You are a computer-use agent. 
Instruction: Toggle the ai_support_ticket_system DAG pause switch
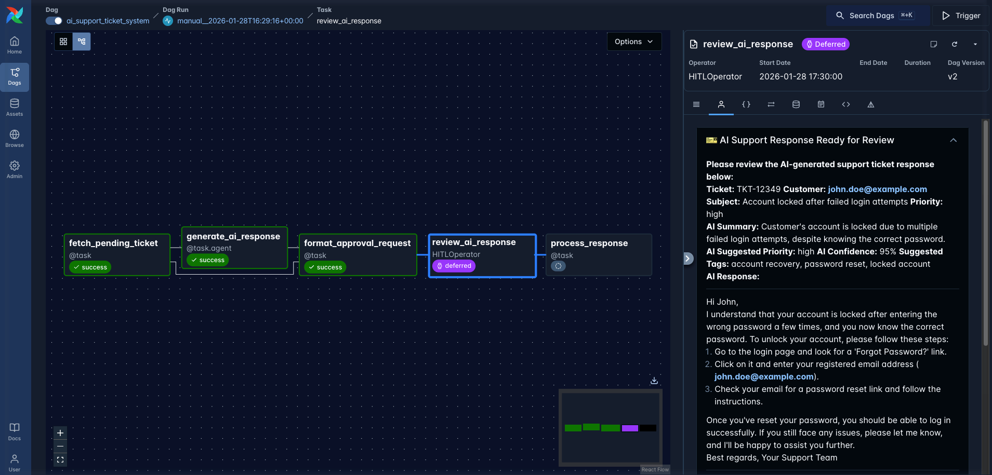coord(54,21)
